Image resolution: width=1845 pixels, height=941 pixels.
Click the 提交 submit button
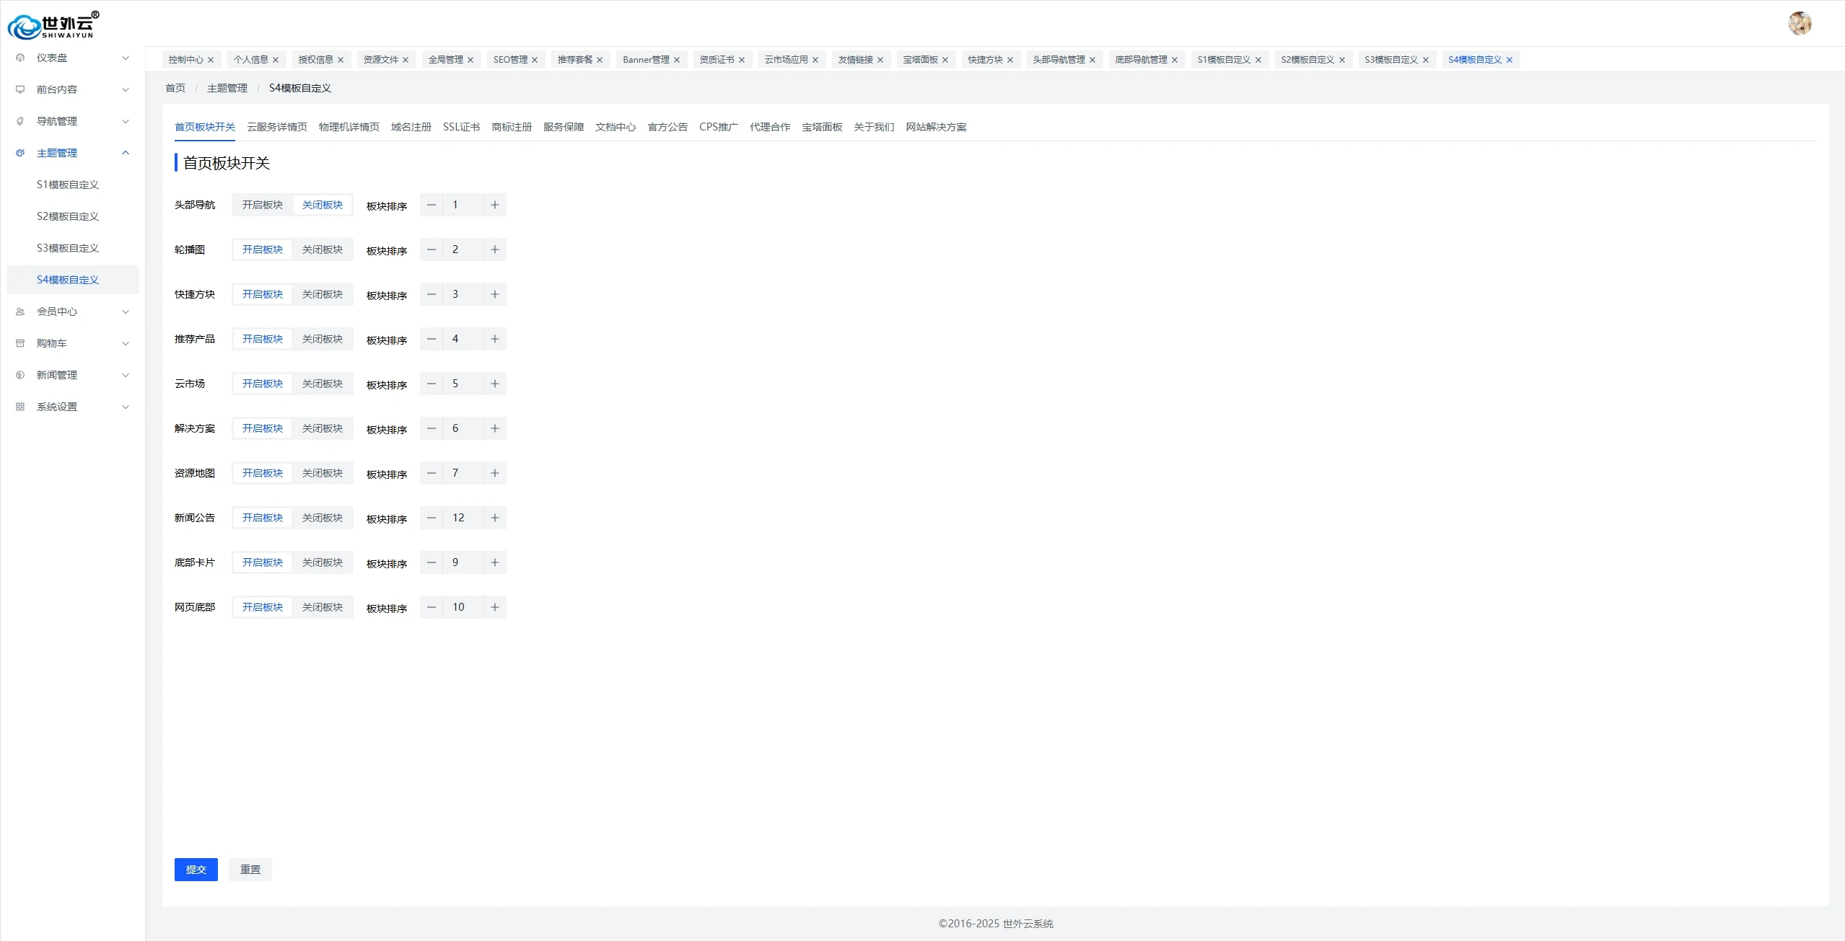coord(196,870)
